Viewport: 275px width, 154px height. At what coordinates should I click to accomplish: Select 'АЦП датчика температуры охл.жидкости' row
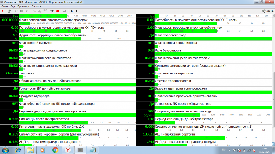[x=68, y=143]
